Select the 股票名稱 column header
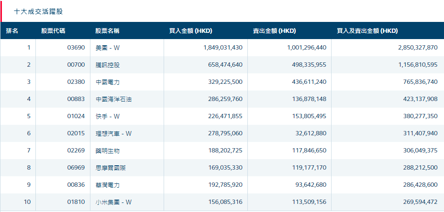Screen dimensions: 444x212 click(107, 31)
